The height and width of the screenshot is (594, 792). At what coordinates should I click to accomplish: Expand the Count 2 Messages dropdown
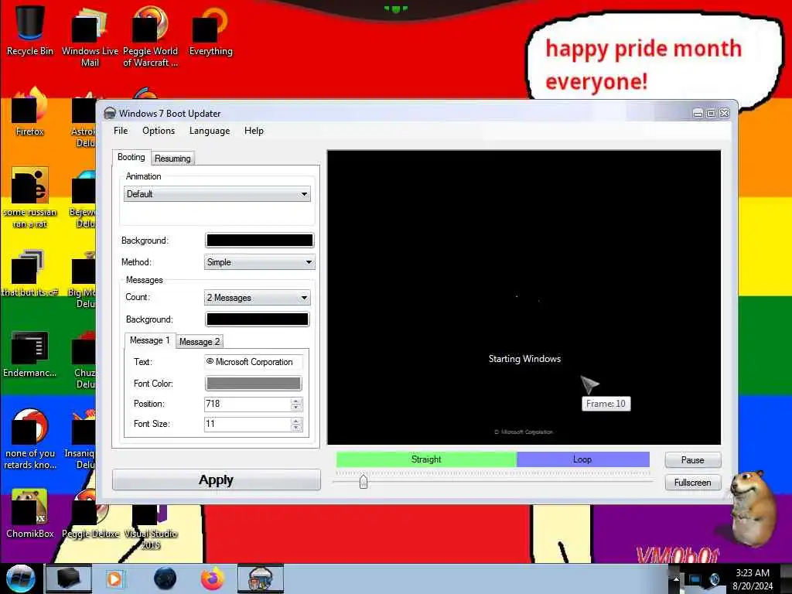[257, 298]
